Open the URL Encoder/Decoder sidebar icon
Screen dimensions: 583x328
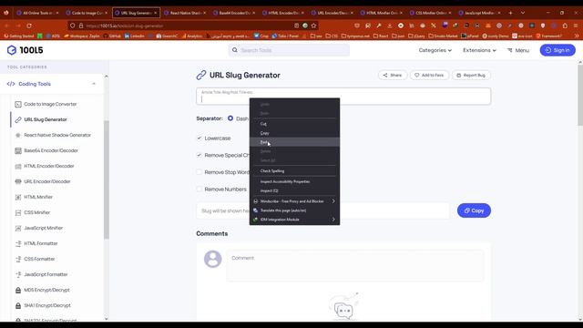(18, 181)
